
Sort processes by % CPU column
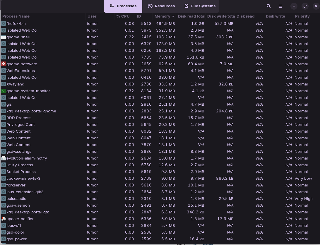click(x=123, y=16)
